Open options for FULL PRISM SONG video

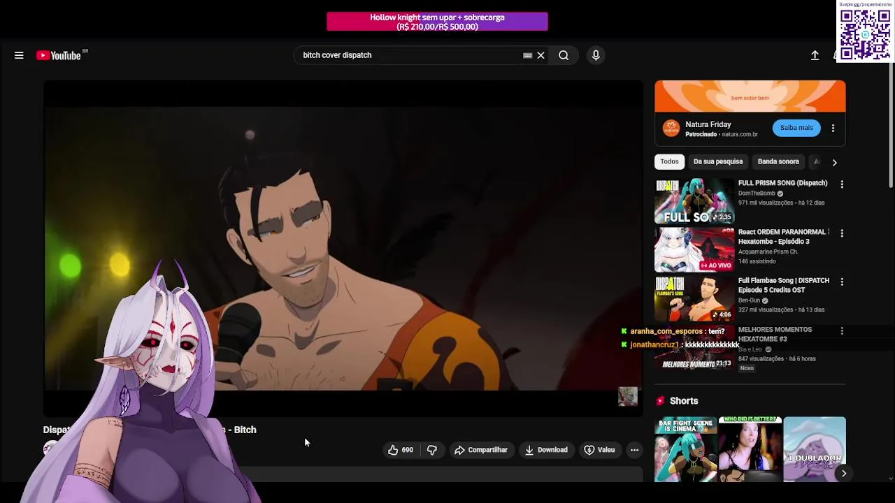[842, 184]
